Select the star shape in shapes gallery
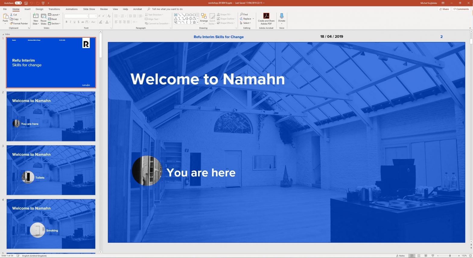473x258 pixels. click(x=194, y=22)
